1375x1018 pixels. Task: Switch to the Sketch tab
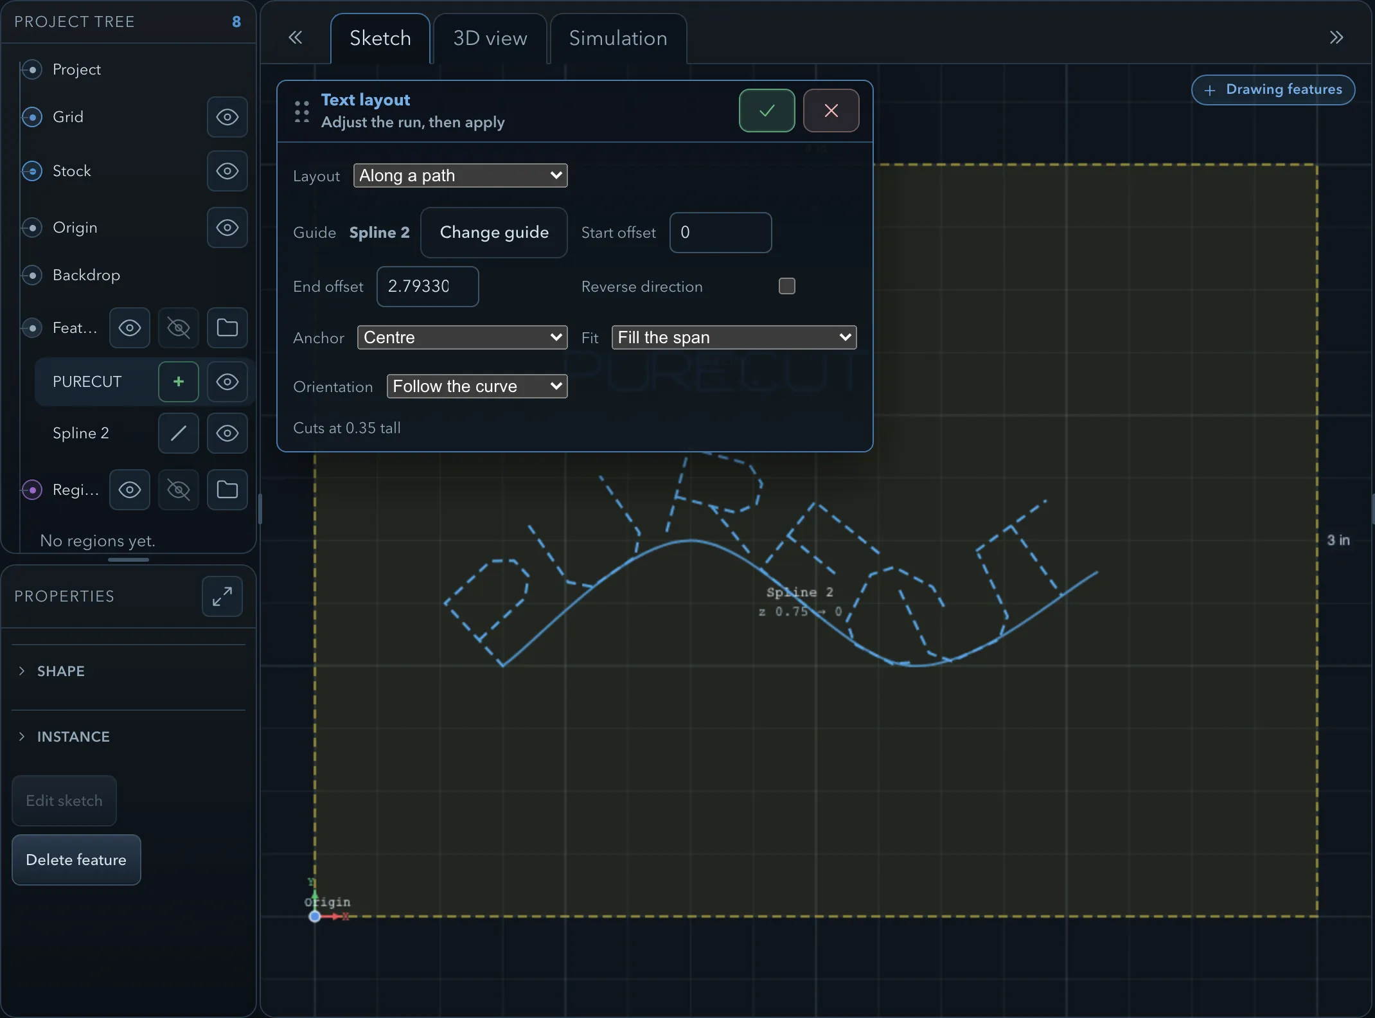tap(380, 39)
